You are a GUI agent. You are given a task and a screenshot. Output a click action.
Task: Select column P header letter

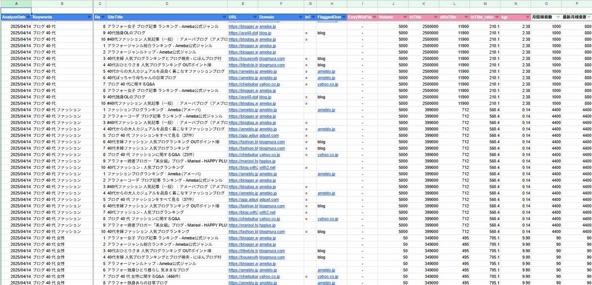click(x=577, y=3)
